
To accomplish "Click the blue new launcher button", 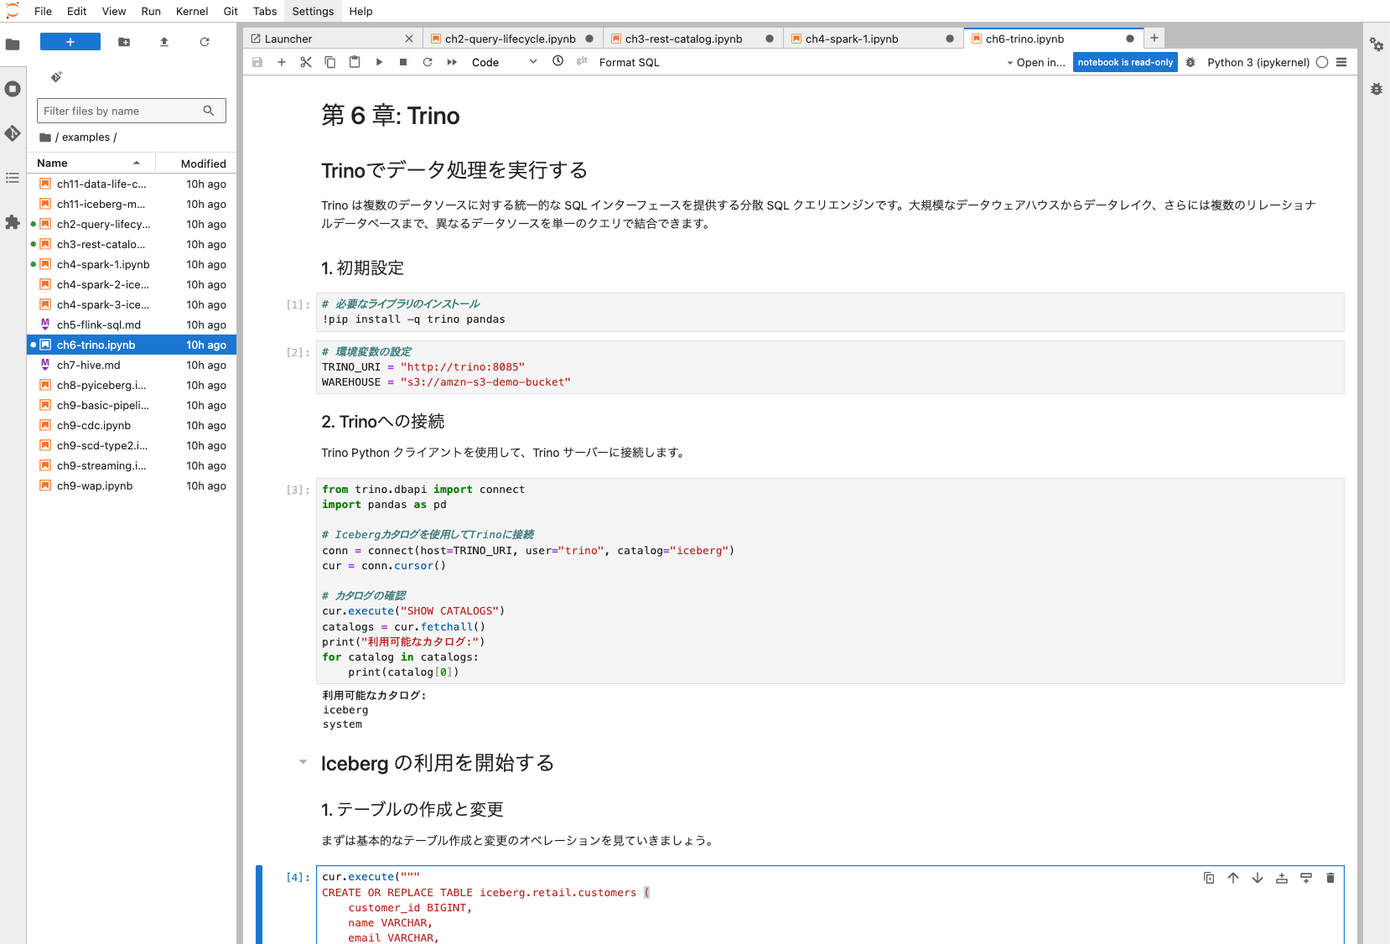I will 70,42.
